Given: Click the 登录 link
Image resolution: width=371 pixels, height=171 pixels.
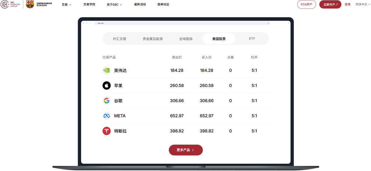Looking at the screenshot, I should (x=348, y=5).
